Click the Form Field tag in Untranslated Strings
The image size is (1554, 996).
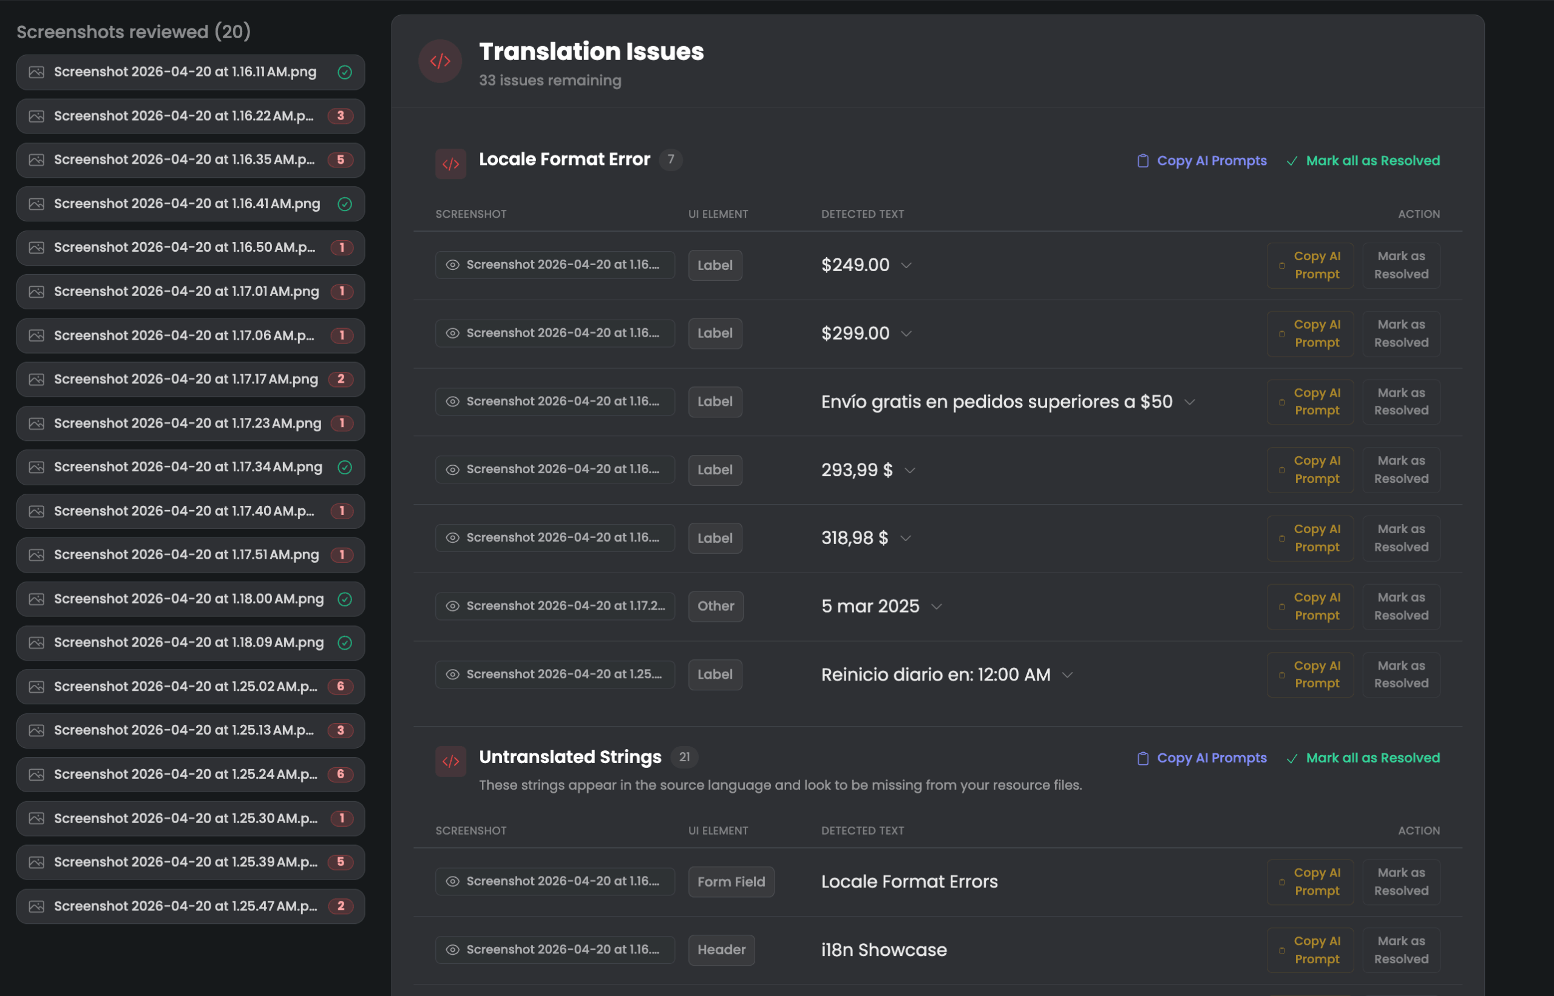coord(731,882)
